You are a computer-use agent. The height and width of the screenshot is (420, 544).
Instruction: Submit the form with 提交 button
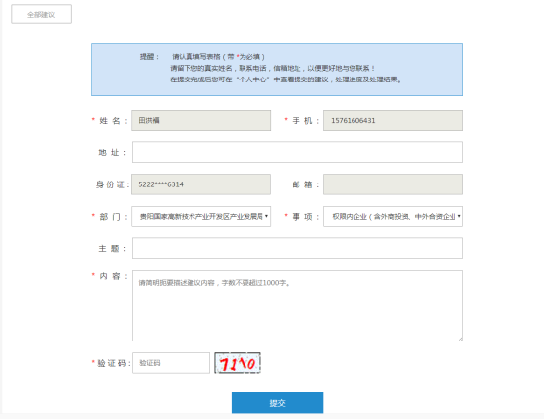pyautogui.click(x=277, y=402)
